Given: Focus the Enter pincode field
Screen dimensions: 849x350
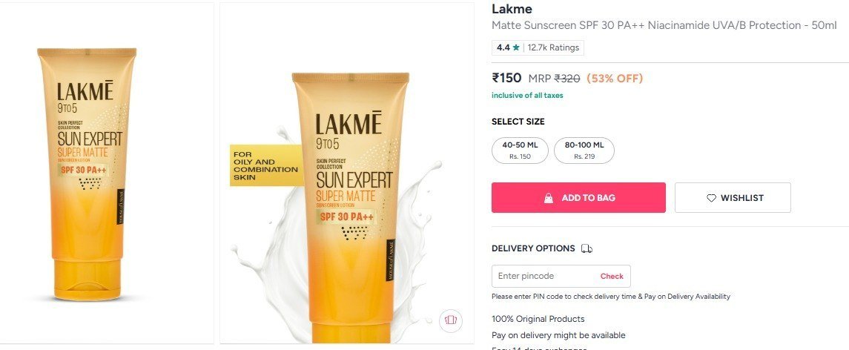Looking at the screenshot, I should coord(561,277).
